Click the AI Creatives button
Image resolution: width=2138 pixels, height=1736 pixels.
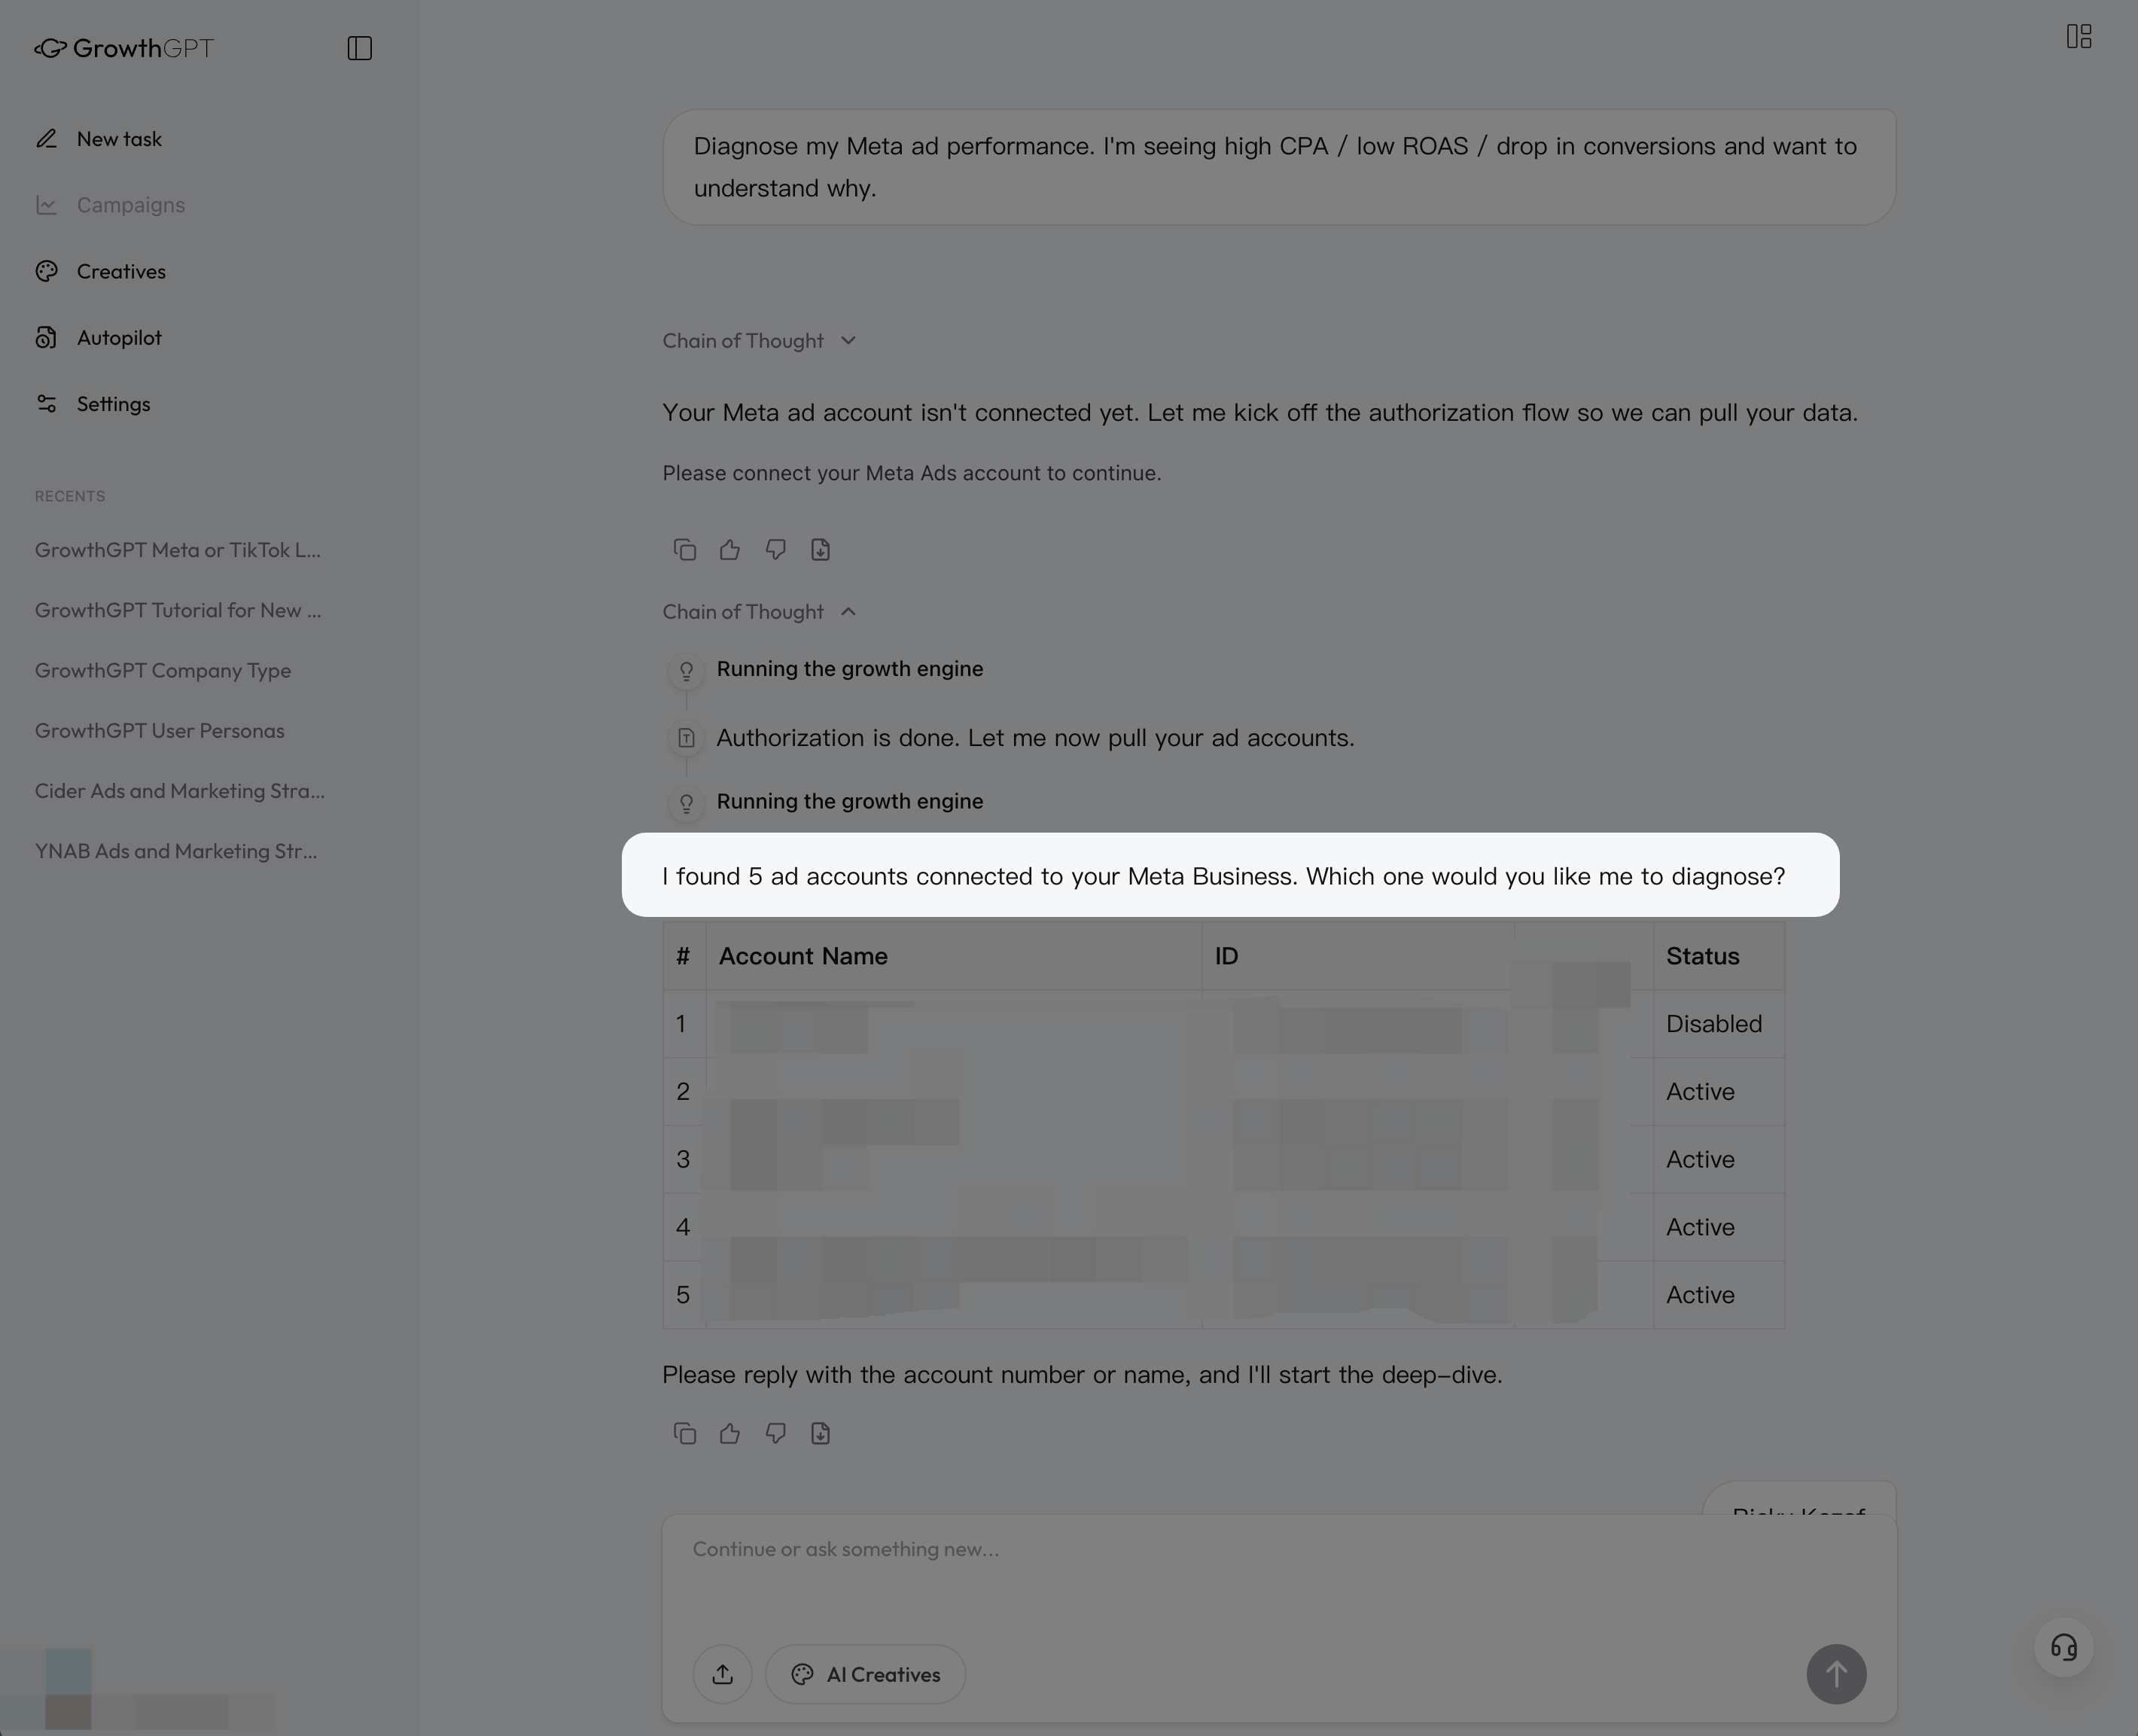(866, 1674)
